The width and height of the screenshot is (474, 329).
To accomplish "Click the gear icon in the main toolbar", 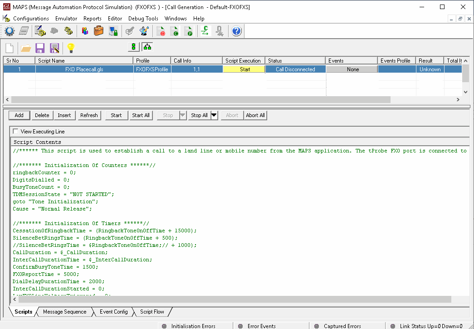I will (10, 31).
